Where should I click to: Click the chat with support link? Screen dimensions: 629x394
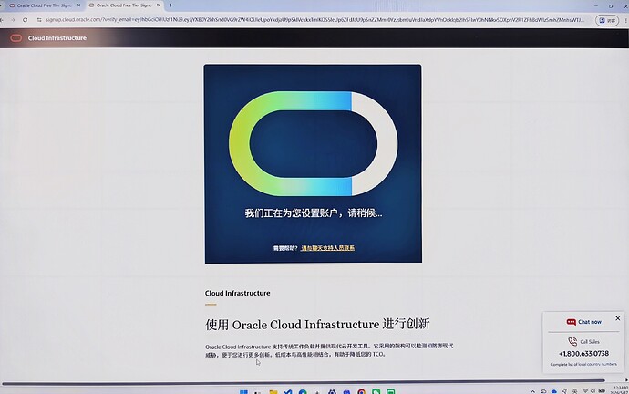(328, 248)
